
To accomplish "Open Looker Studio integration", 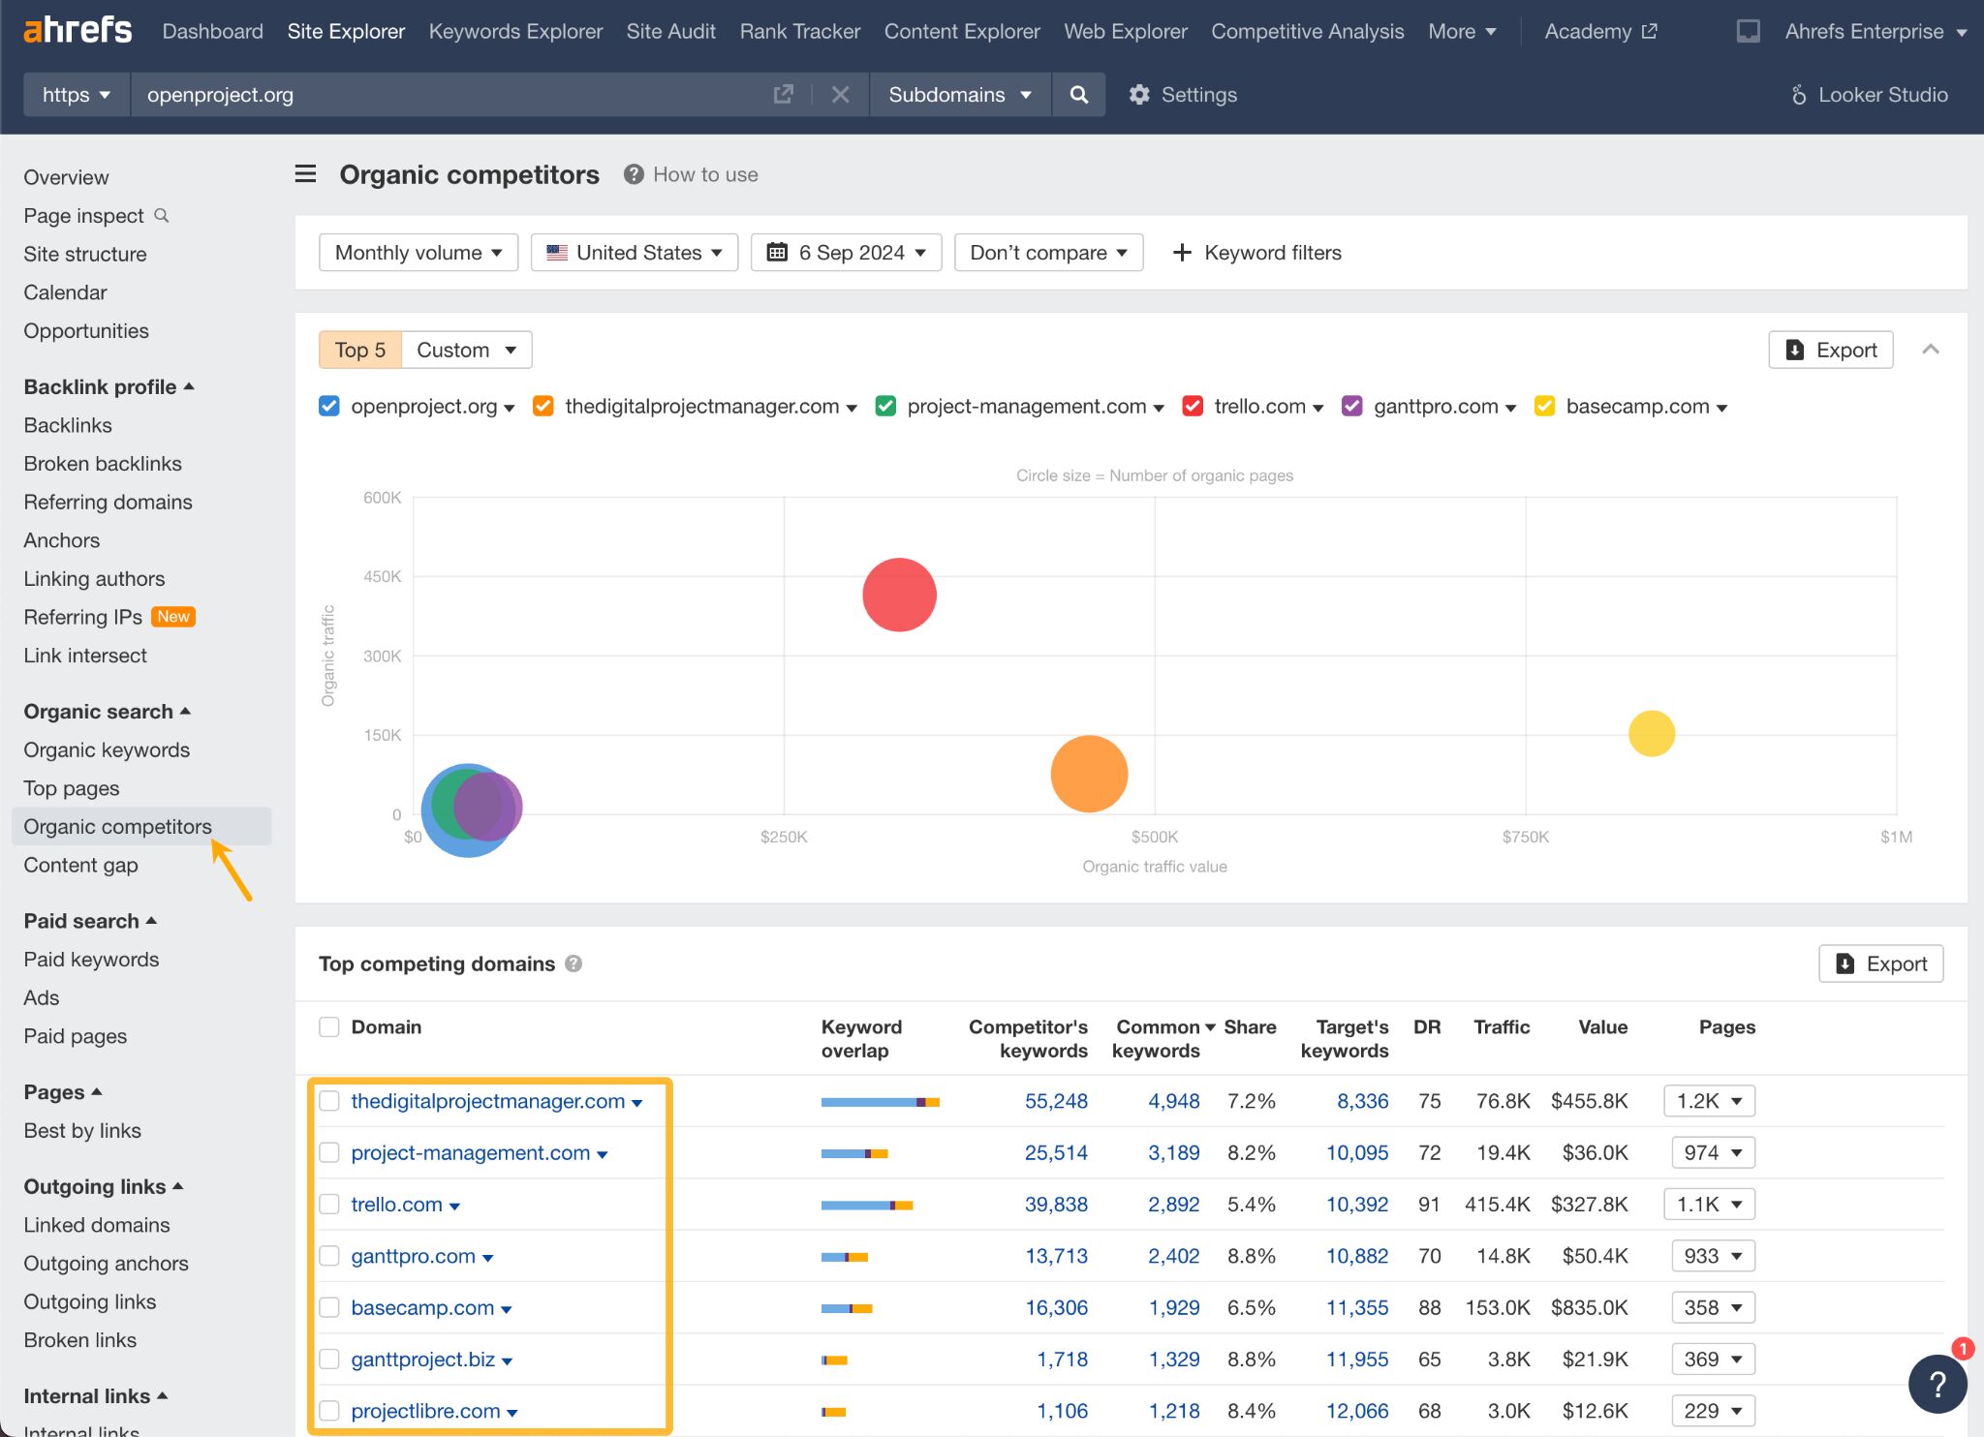I will click(x=1871, y=94).
